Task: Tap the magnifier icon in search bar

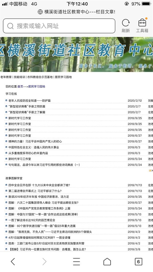Action: click(10, 26)
